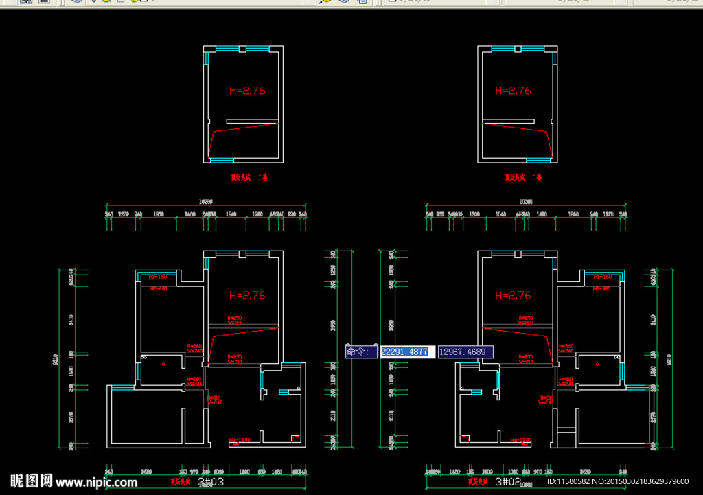Screen dimensions: 703x495
Task: Select H=2.76 label in the 3#03 floor plan
Action: point(247,295)
